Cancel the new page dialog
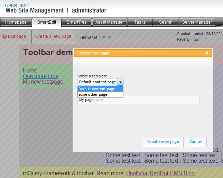 tap(196, 142)
